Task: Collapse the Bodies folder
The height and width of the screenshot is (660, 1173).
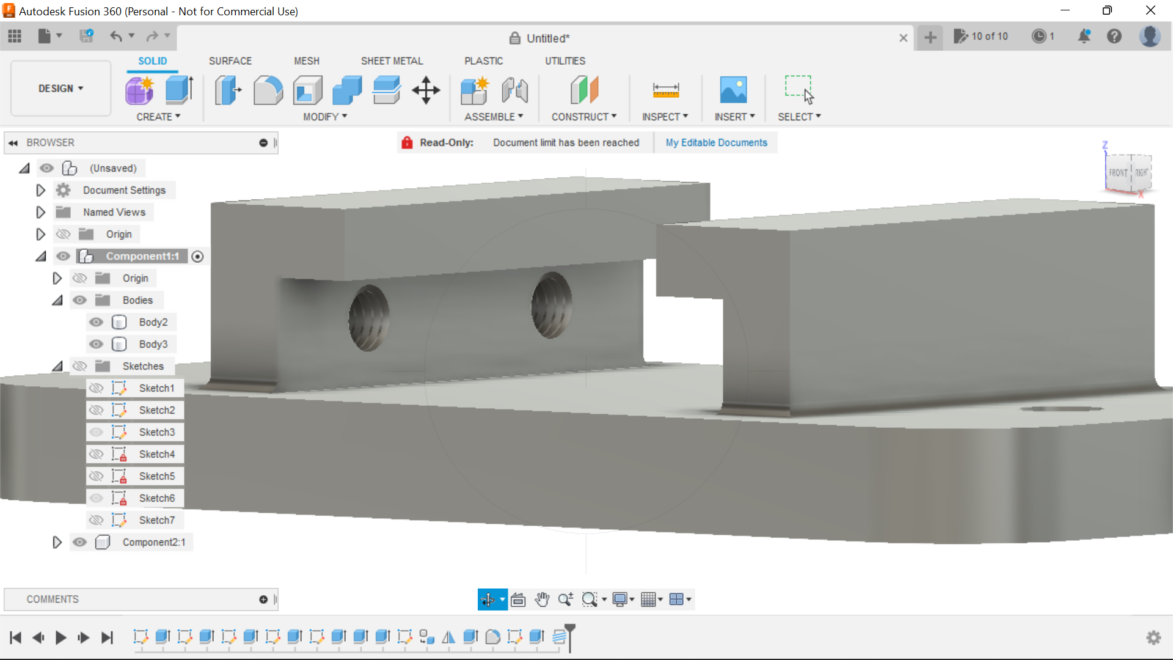Action: (x=57, y=300)
